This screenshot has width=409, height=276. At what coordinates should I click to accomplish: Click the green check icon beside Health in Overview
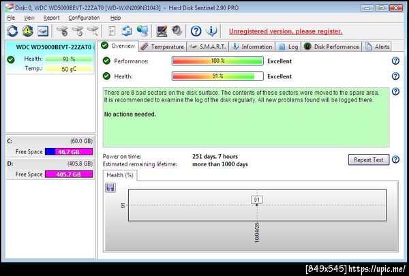pyautogui.click(x=106, y=76)
